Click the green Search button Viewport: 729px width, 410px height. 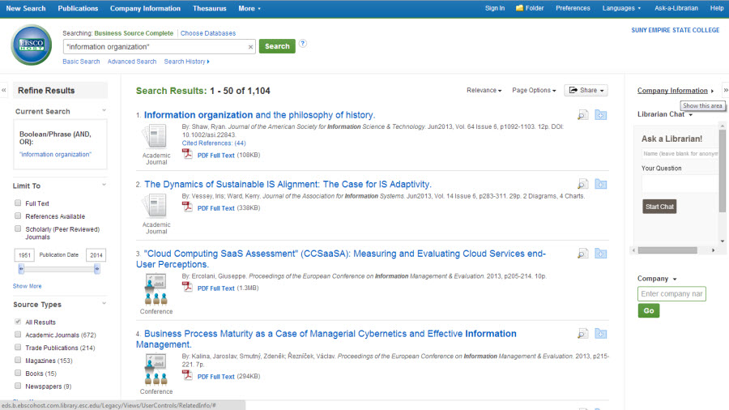[277, 46]
